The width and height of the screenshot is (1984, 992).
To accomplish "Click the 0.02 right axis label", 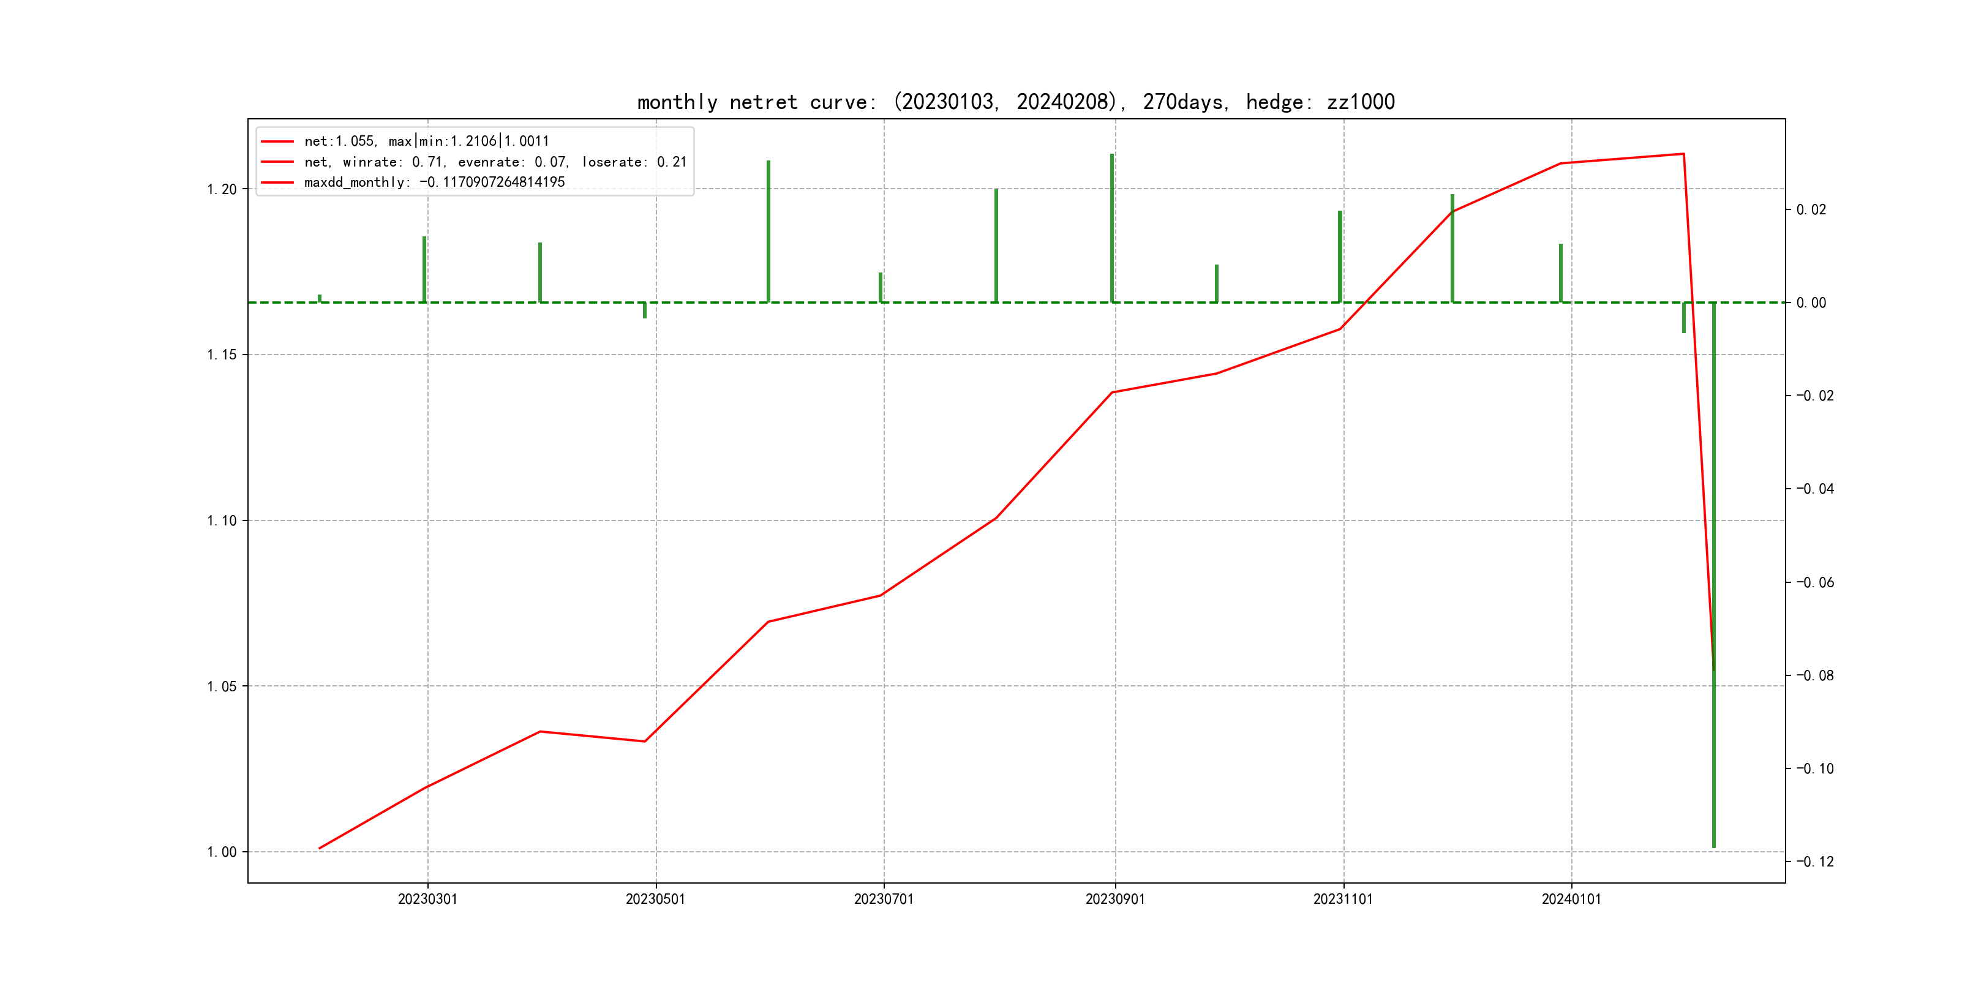I will click(x=1811, y=209).
